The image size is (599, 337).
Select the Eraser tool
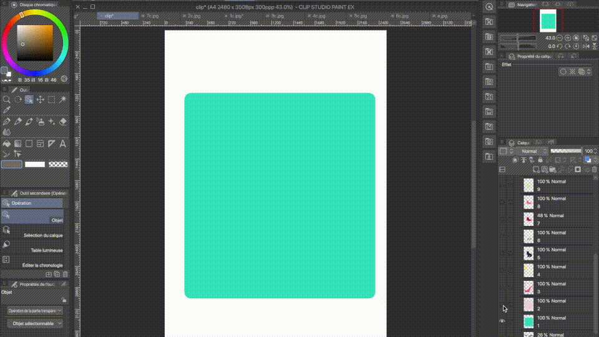tap(62, 122)
